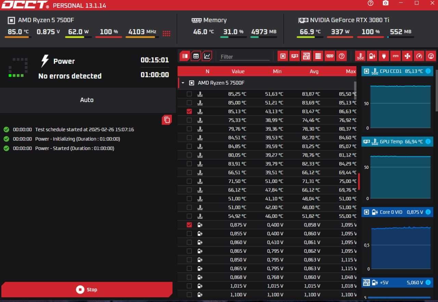Click No errors detected status text
This screenshot has width=438, height=302.
70,76
